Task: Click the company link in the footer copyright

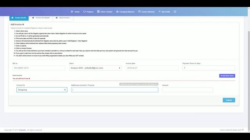Action: coord(22,130)
